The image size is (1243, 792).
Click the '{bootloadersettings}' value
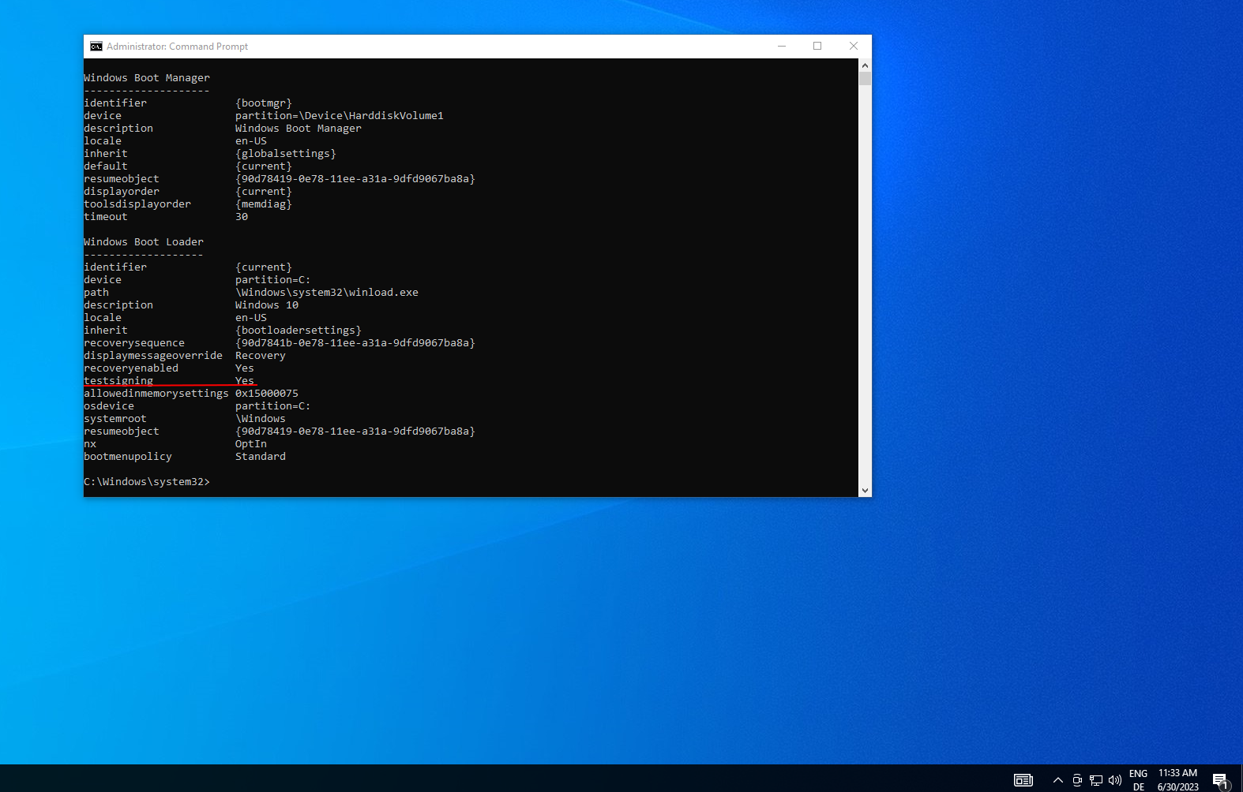pos(299,331)
